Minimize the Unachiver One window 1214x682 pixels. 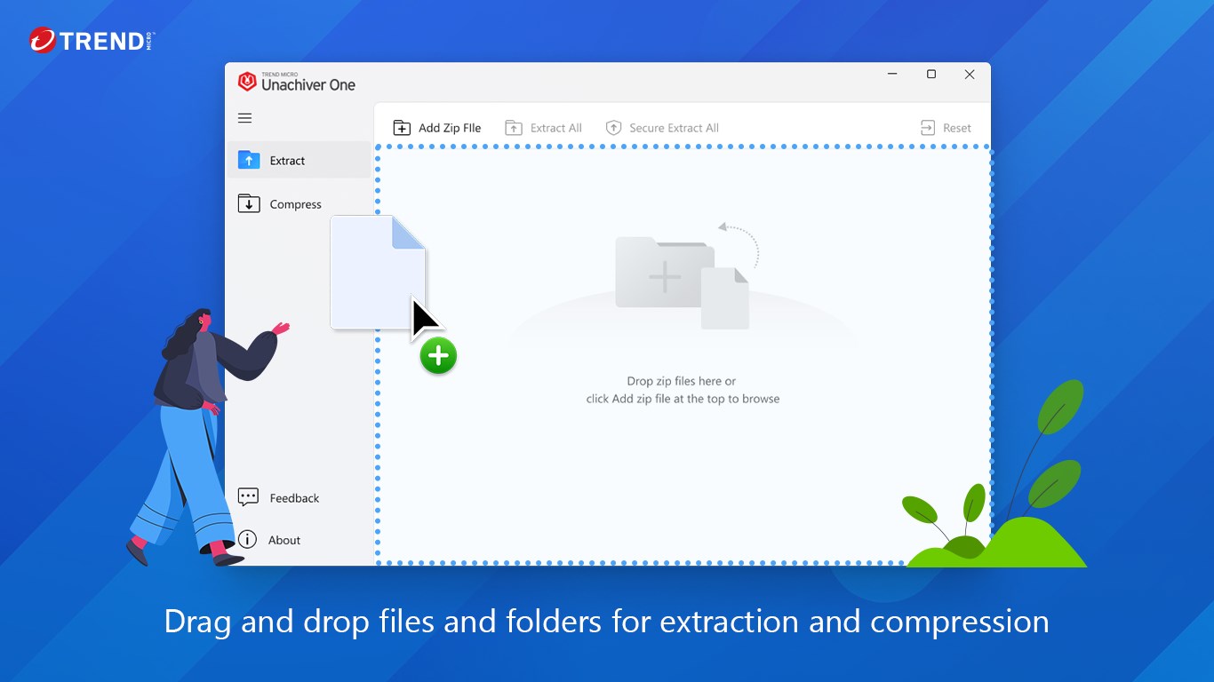tap(892, 75)
